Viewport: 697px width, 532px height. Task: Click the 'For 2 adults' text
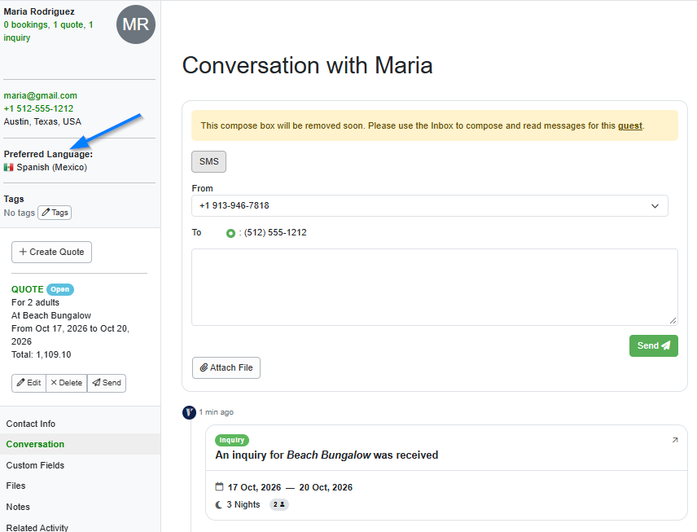pos(35,302)
